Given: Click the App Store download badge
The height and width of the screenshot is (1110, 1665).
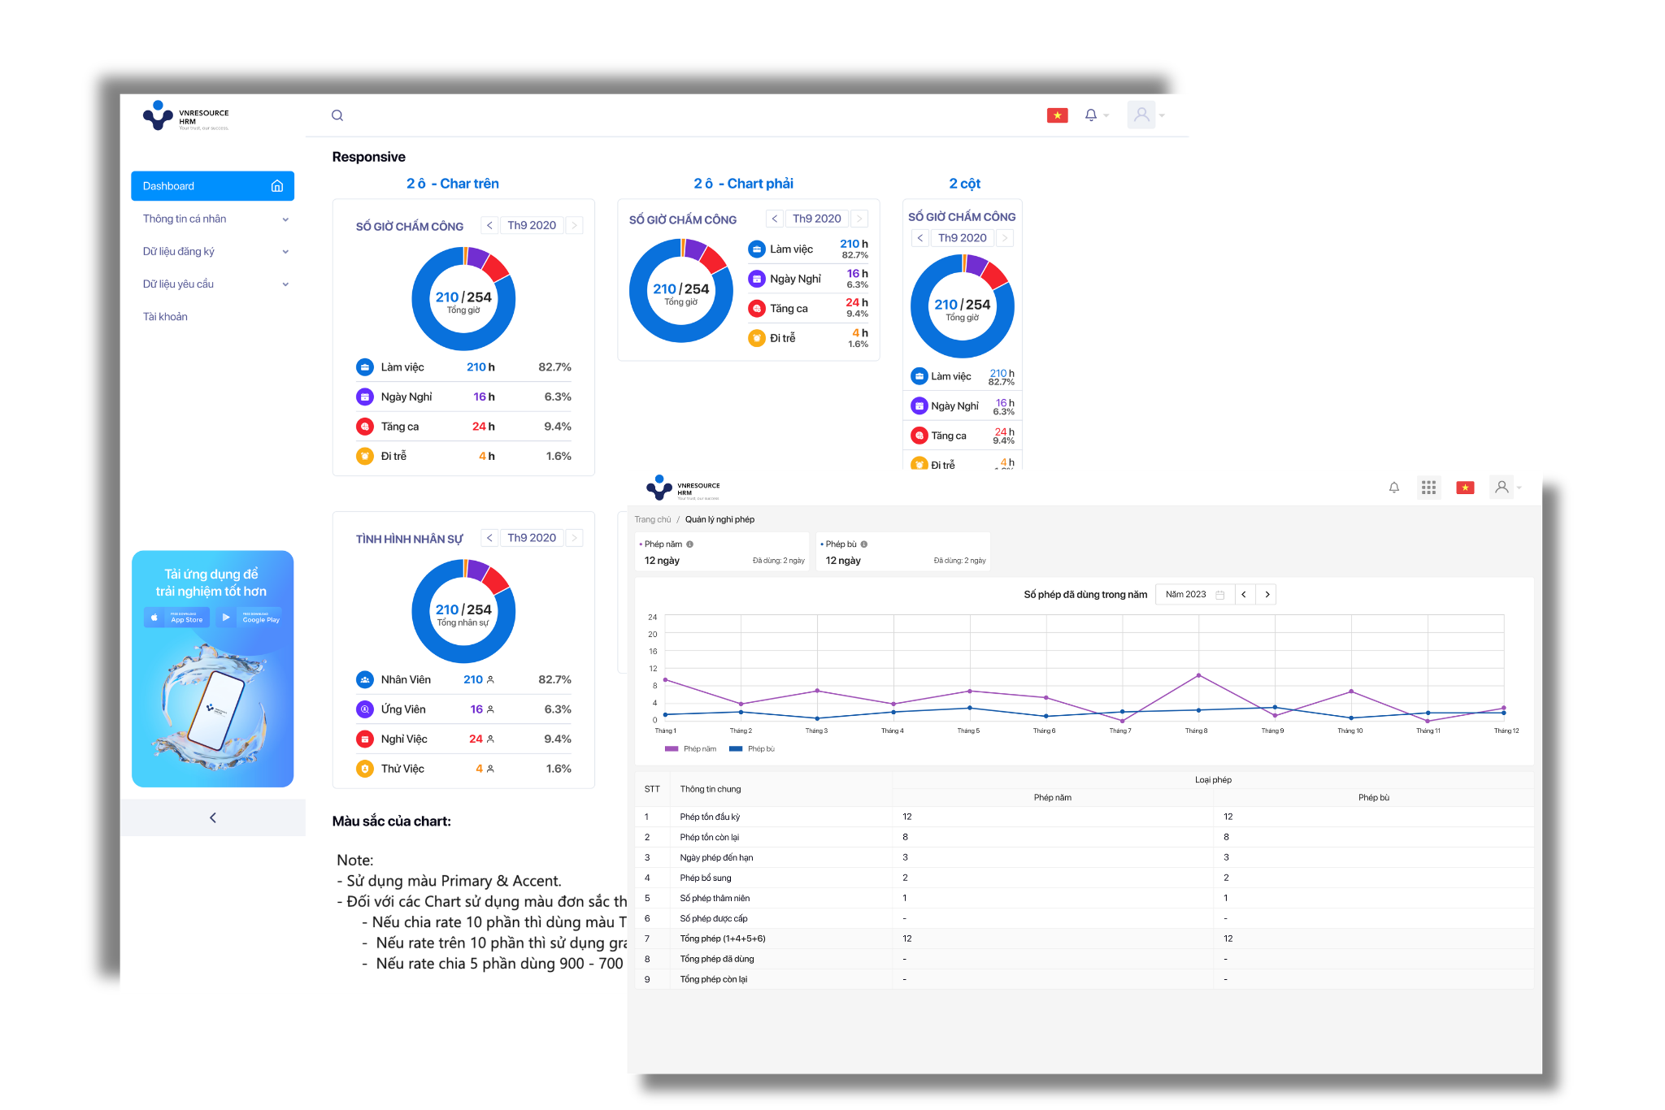Looking at the screenshot, I should click(177, 618).
